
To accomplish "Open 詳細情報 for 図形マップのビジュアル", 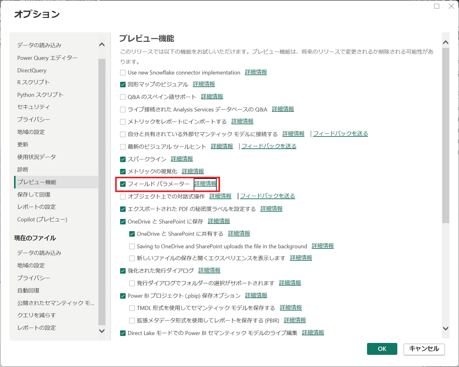I will [x=204, y=84].
